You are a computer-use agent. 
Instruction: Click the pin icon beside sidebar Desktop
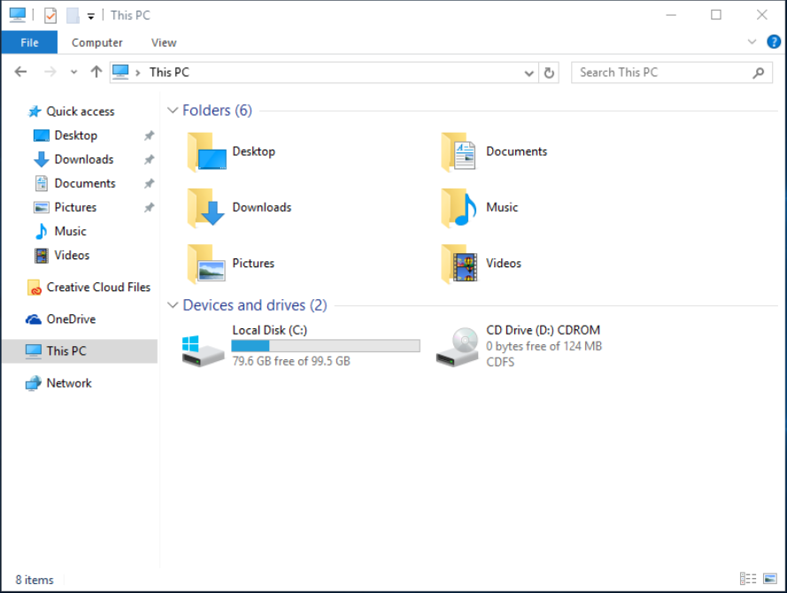pyautogui.click(x=149, y=135)
